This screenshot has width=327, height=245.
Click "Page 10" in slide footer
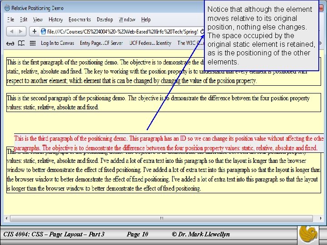(138, 235)
